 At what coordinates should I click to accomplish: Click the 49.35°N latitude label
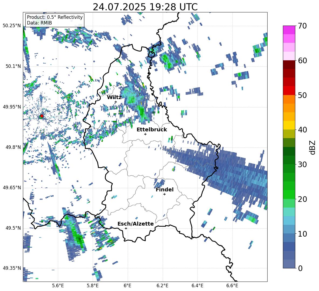pos(12,268)
